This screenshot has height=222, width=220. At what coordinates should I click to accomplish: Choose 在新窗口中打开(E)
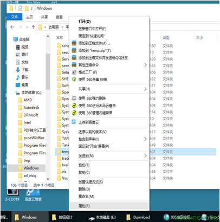point(109,29)
